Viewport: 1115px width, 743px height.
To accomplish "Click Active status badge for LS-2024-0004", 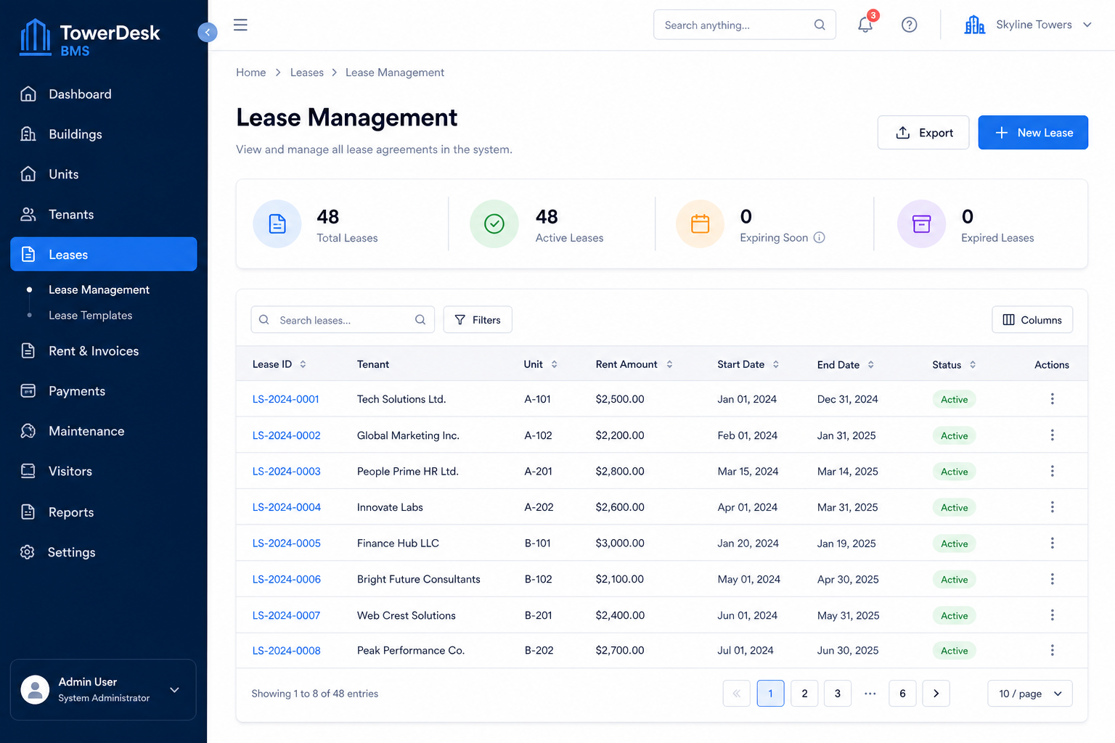I will (x=955, y=508).
